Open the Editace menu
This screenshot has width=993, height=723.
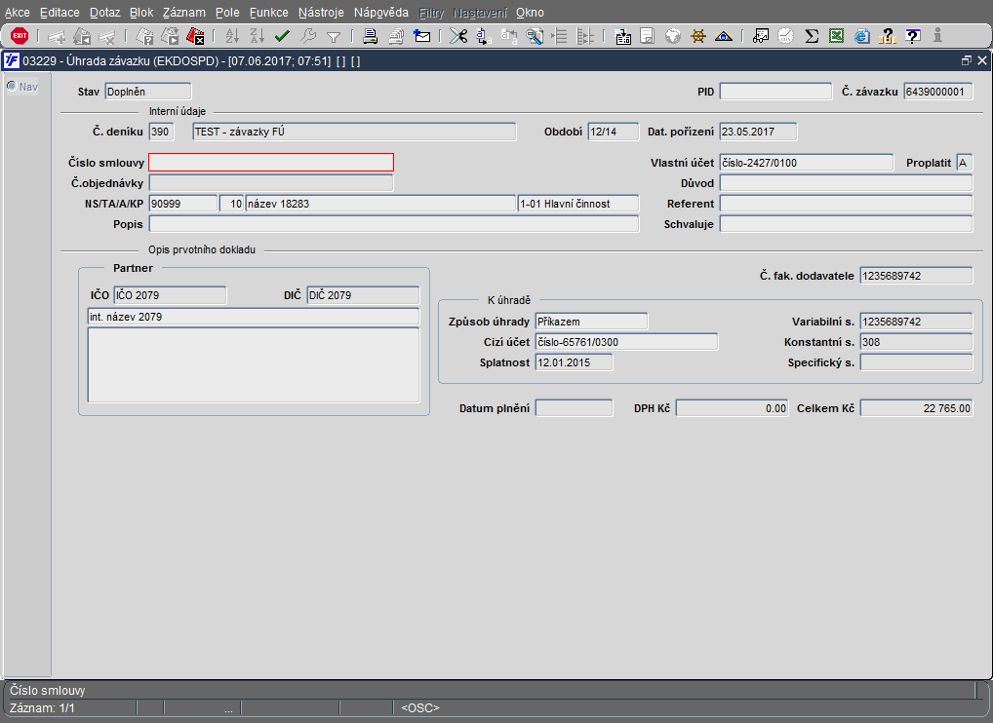tap(60, 13)
